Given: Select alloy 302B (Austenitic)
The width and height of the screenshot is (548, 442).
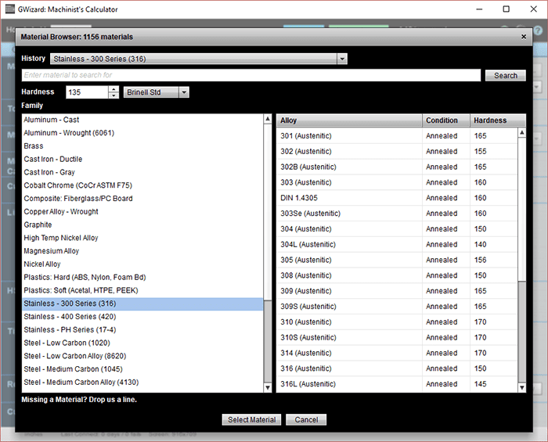Looking at the screenshot, I should tap(397, 167).
